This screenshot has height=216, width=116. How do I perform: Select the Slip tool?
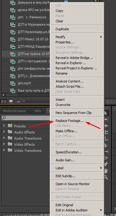(106, 152)
